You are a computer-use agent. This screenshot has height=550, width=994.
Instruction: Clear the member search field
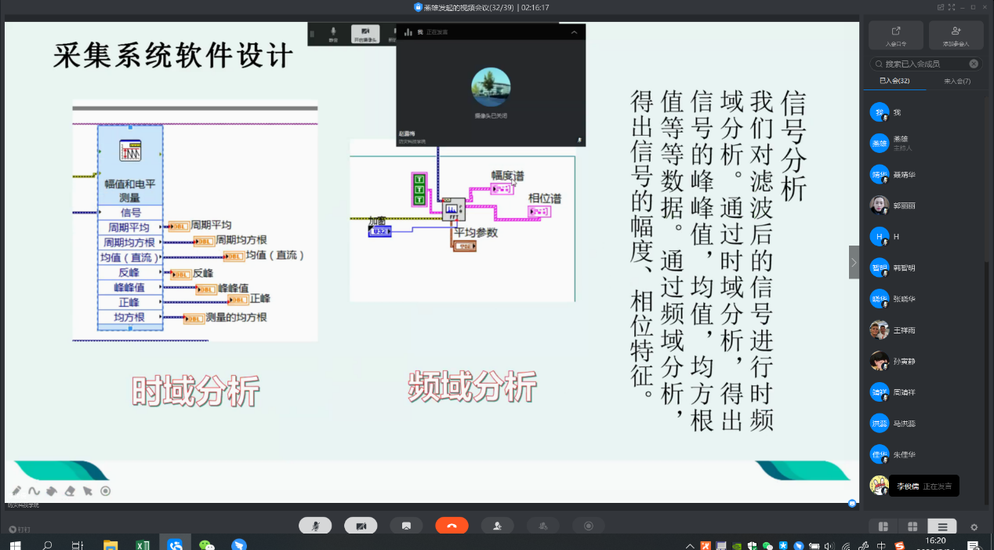coord(974,64)
